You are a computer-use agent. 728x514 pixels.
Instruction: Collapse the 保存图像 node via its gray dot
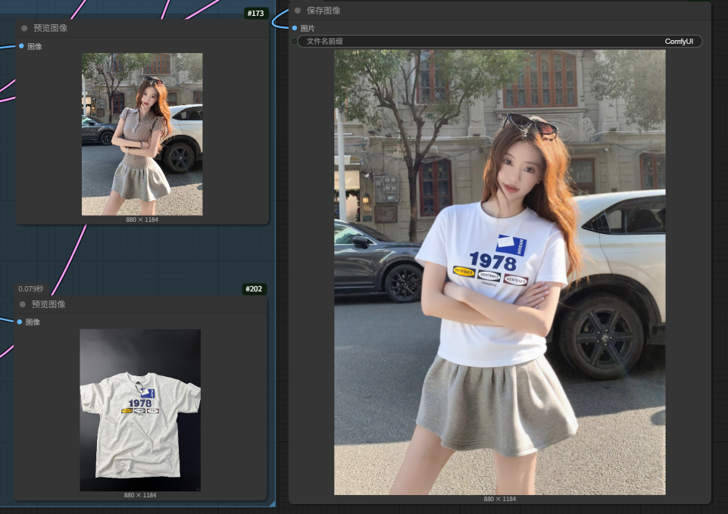(298, 11)
